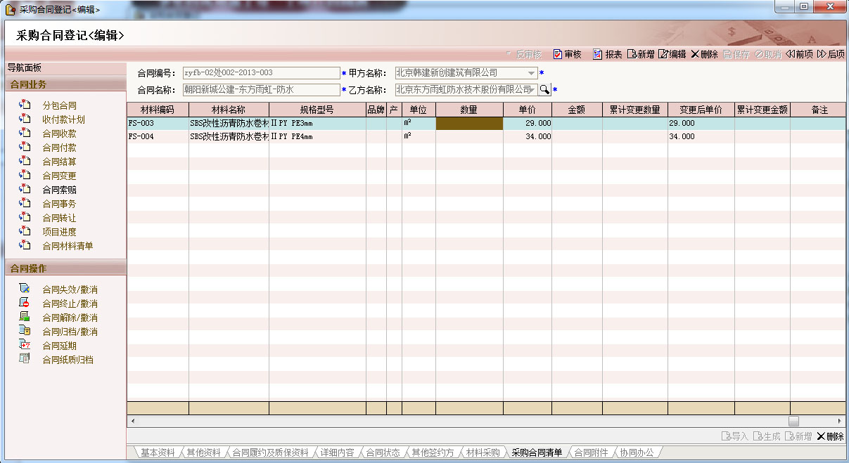Collapse the 合同业务 panel section header

(x=65, y=85)
